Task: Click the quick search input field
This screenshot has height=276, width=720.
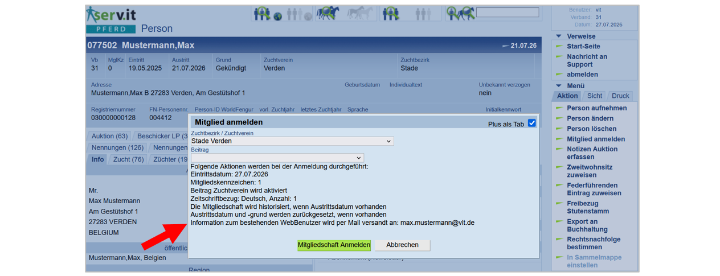Action: pyautogui.click(x=507, y=12)
